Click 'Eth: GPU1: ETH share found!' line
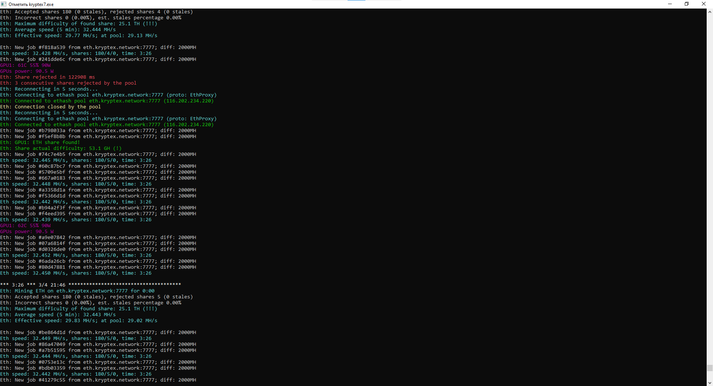The width and height of the screenshot is (713, 386). (x=40, y=143)
